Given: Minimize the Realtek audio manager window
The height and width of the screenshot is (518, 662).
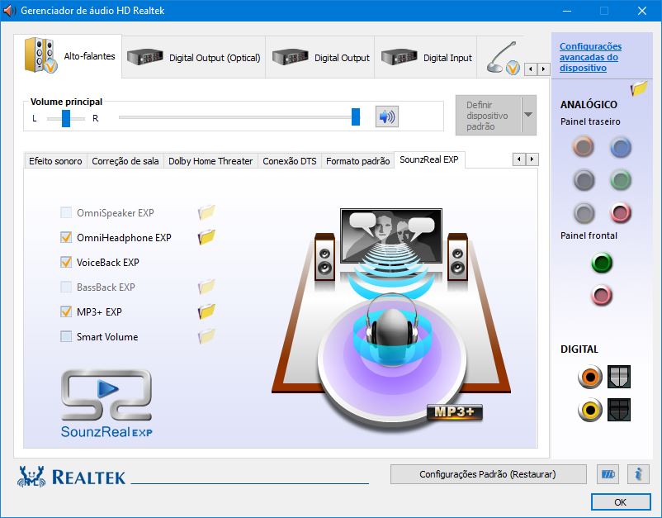Looking at the screenshot, I should pyautogui.click(x=567, y=11).
